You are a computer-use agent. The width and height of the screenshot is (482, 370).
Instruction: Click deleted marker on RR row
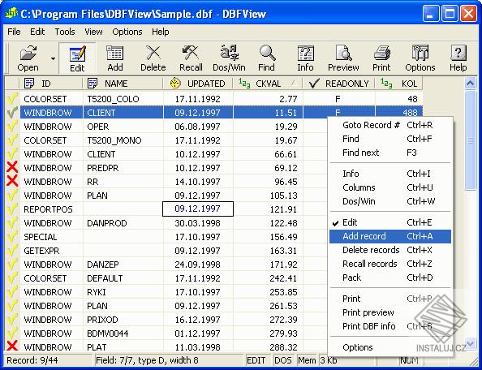pos(12,182)
